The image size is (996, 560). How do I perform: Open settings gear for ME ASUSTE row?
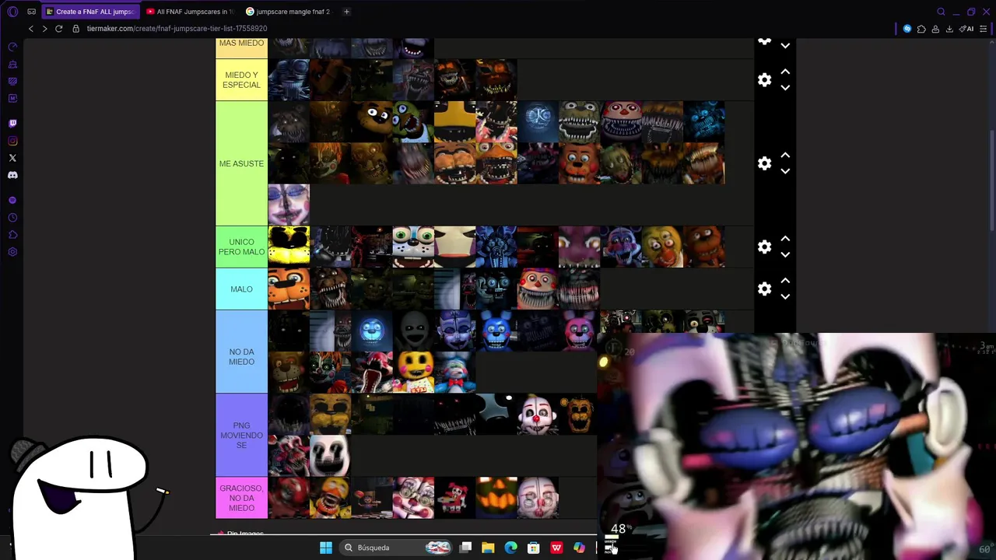click(x=765, y=163)
